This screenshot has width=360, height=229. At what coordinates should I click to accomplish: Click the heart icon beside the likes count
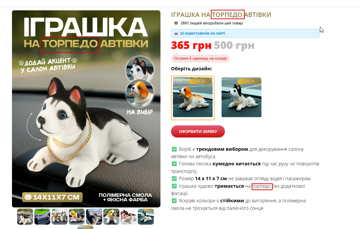[x=176, y=23]
